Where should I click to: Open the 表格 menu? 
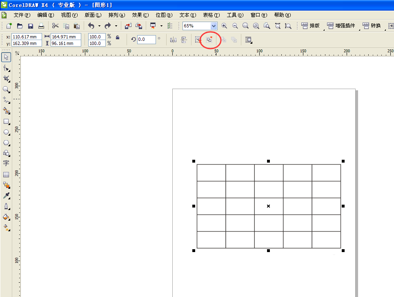click(x=211, y=15)
